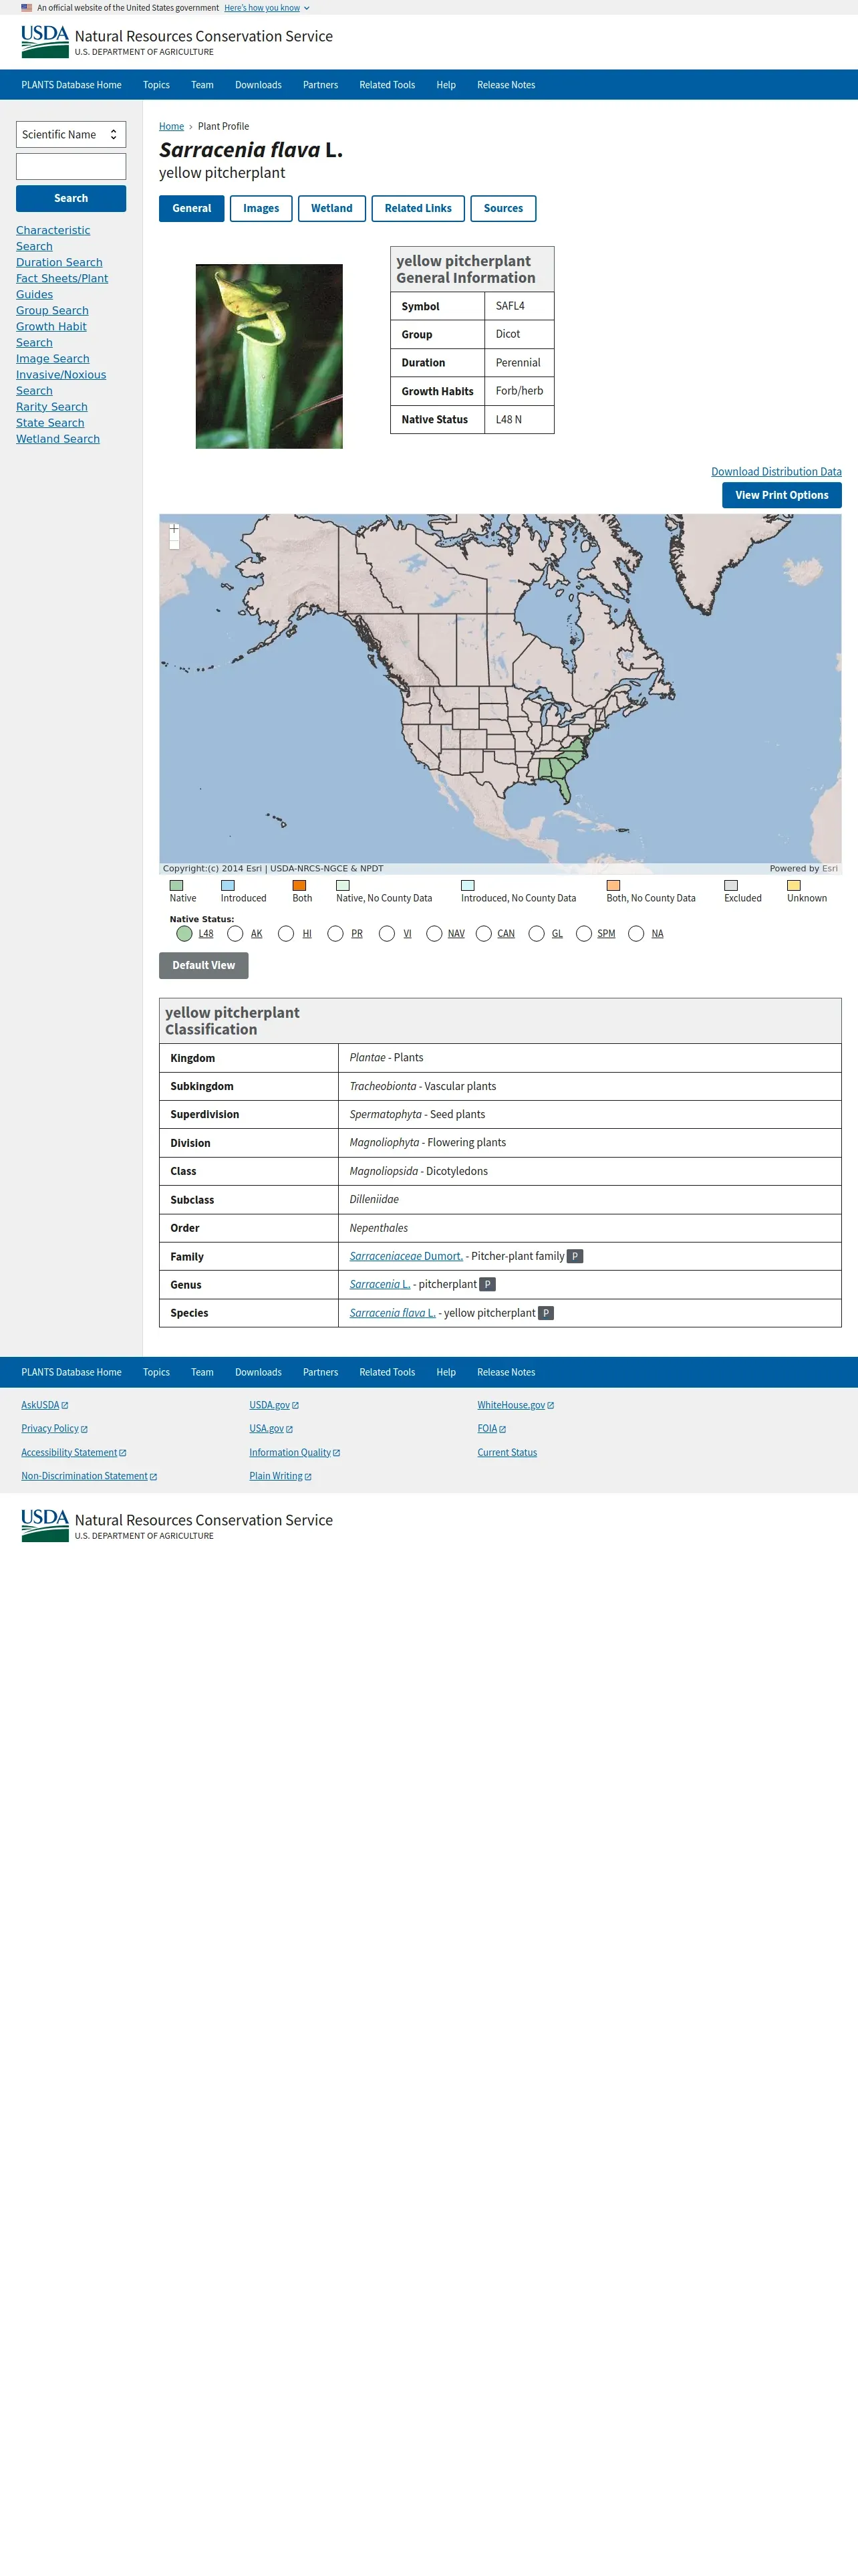This screenshot has height=2576, width=858.
Task: Select the VI native status radio
Action: click(x=388, y=933)
